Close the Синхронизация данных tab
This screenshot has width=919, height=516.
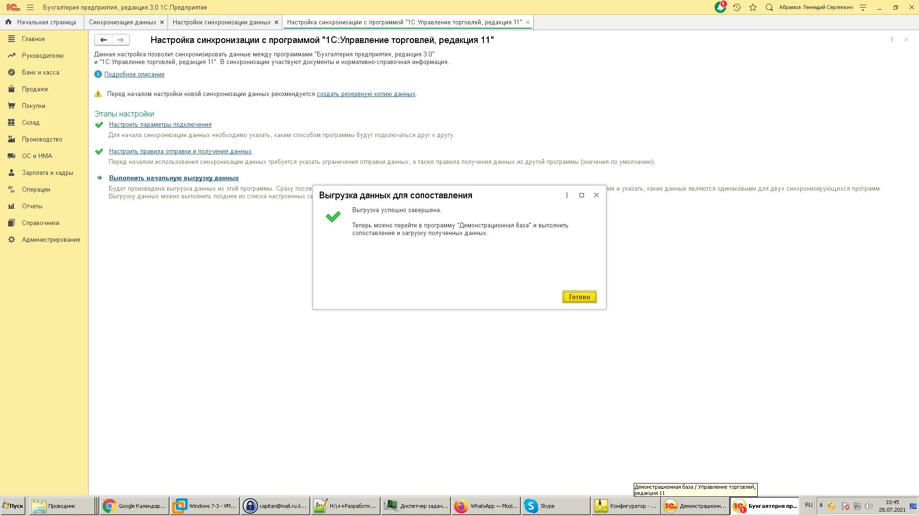[162, 22]
